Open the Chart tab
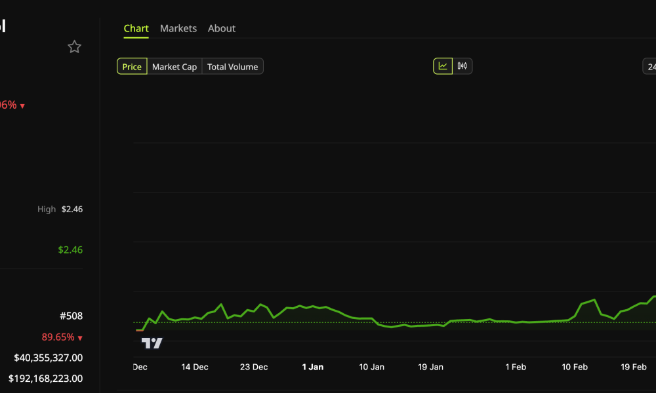This screenshot has width=656, height=393. (136, 29)
